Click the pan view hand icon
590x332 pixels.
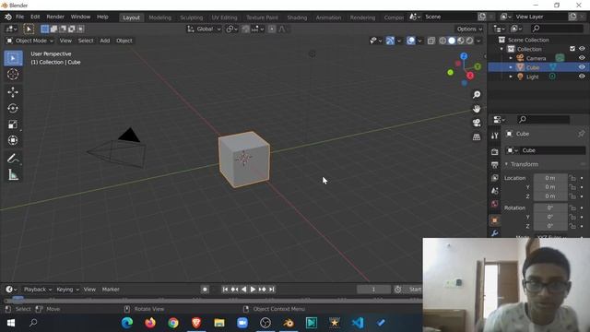[x=477, y=109]
